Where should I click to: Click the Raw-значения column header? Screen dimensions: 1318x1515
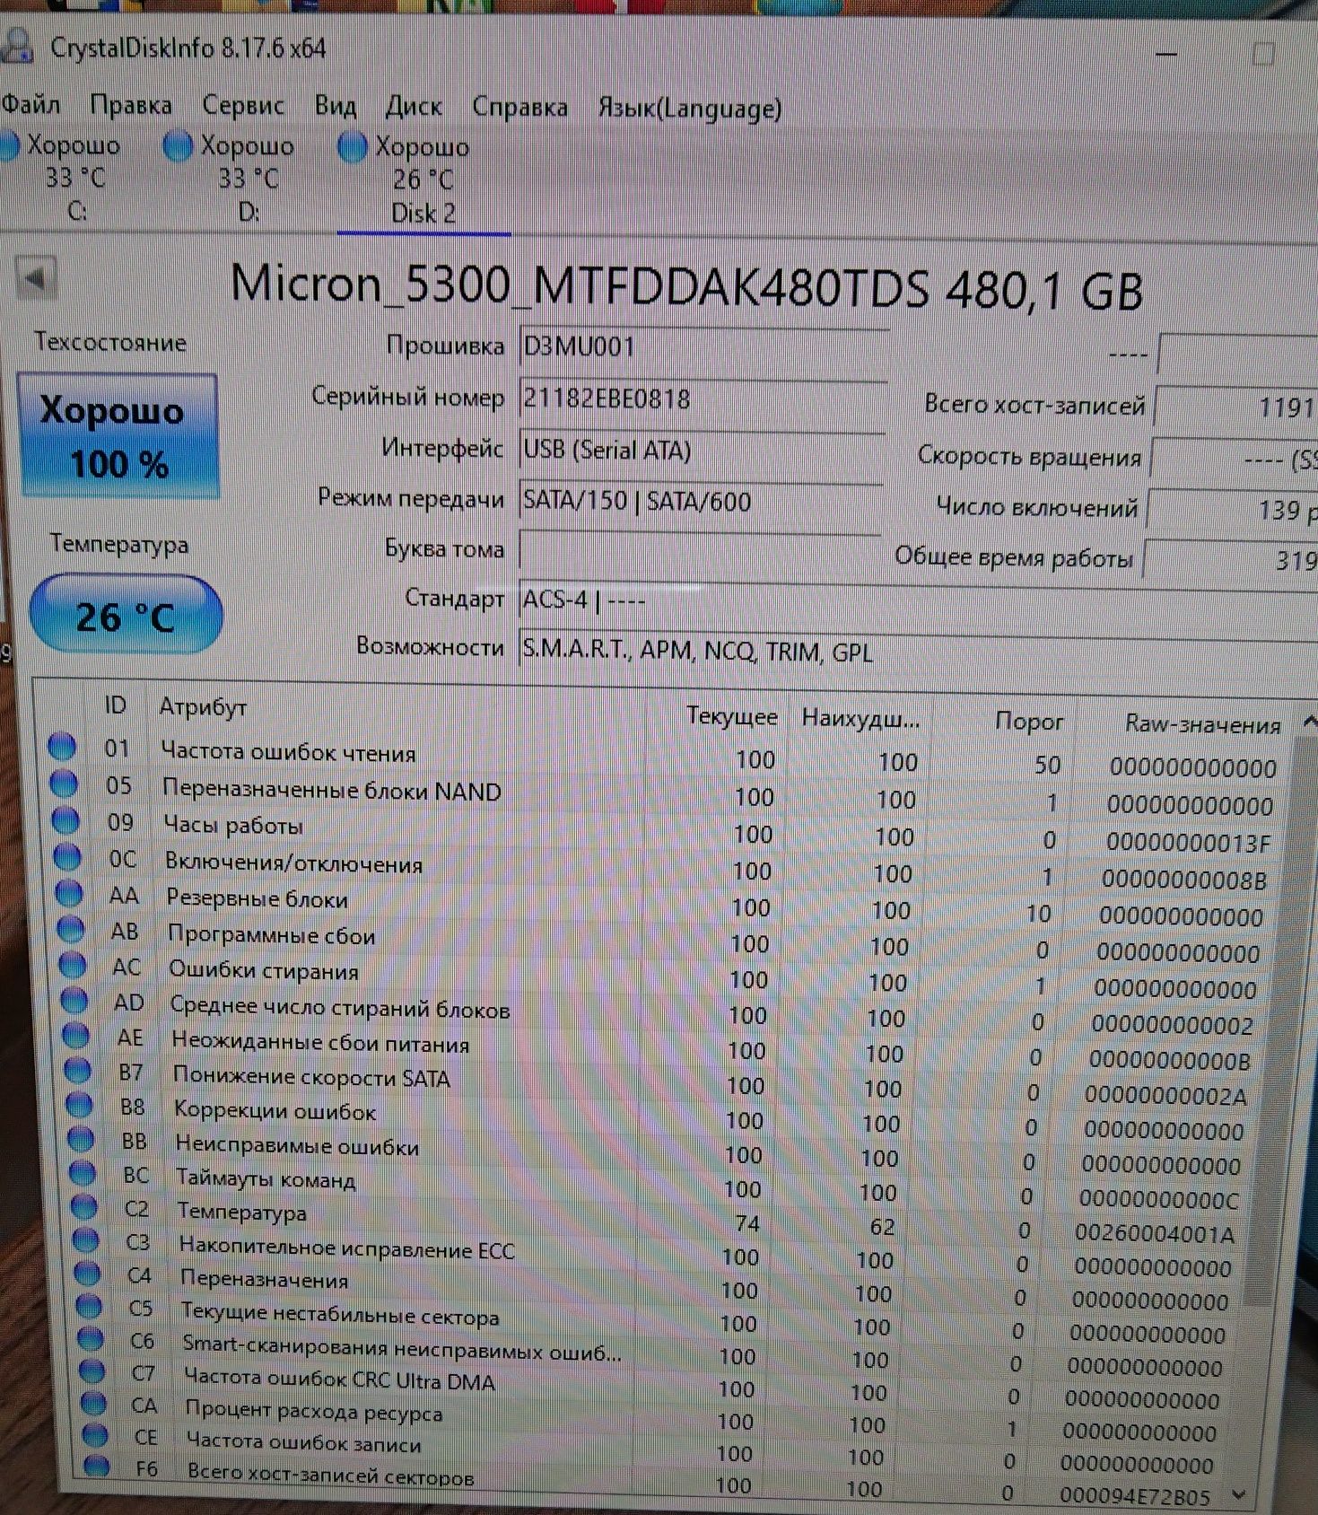(x=1202, y=725)
